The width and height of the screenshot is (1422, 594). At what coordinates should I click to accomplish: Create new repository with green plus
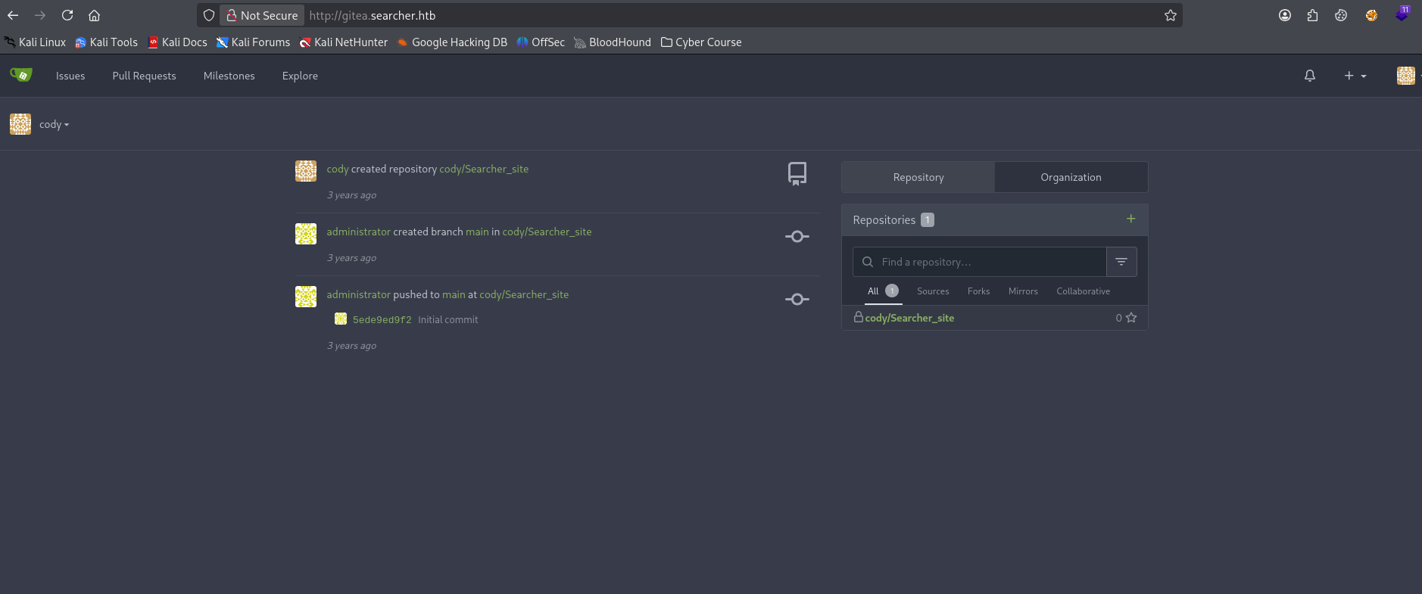pos(1130,219)
